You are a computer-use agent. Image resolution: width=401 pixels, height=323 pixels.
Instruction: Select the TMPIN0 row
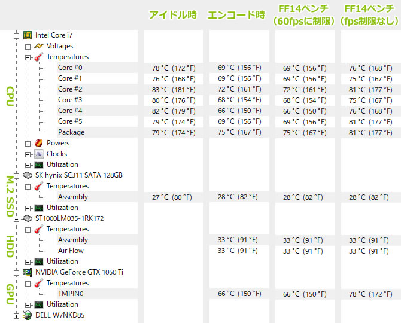pyautogui.click(x=97, y=294)
